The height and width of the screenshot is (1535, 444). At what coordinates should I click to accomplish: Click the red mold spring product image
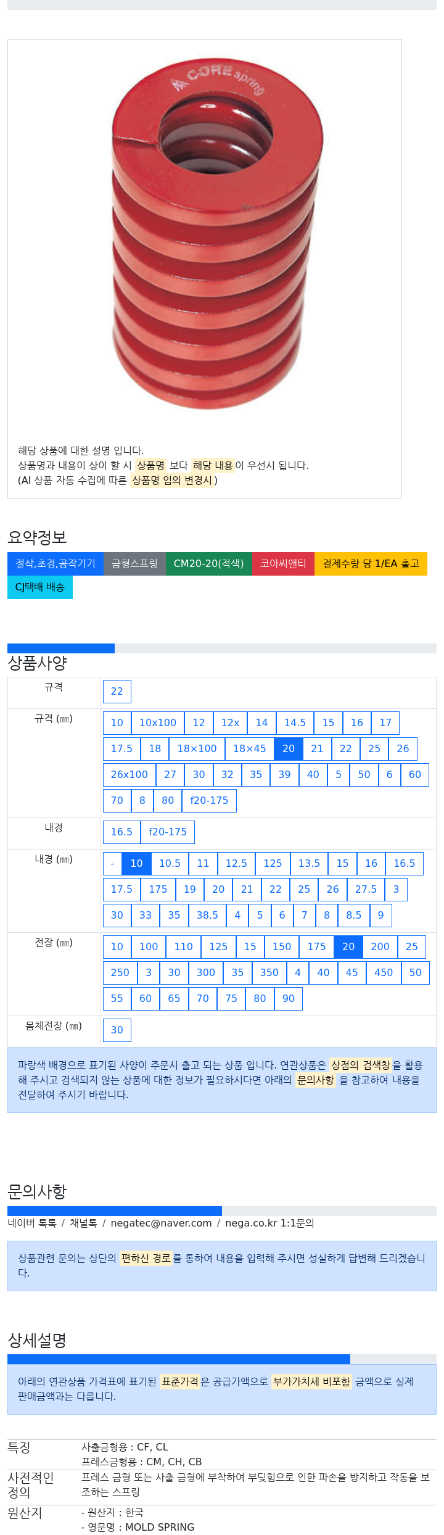tap(216, 234)
